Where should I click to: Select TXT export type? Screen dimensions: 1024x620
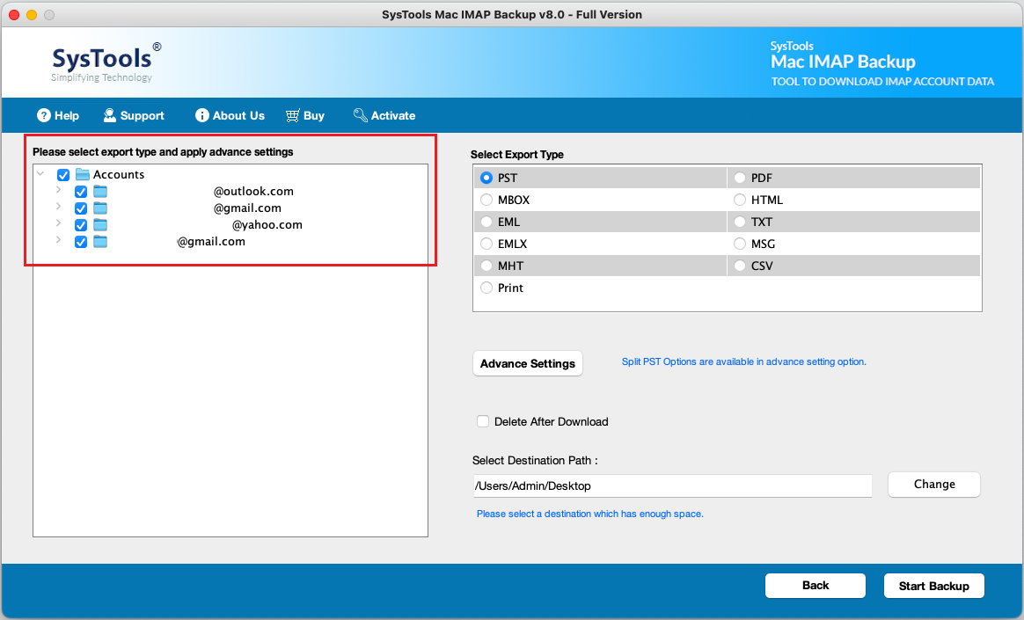tap(739, 222)
